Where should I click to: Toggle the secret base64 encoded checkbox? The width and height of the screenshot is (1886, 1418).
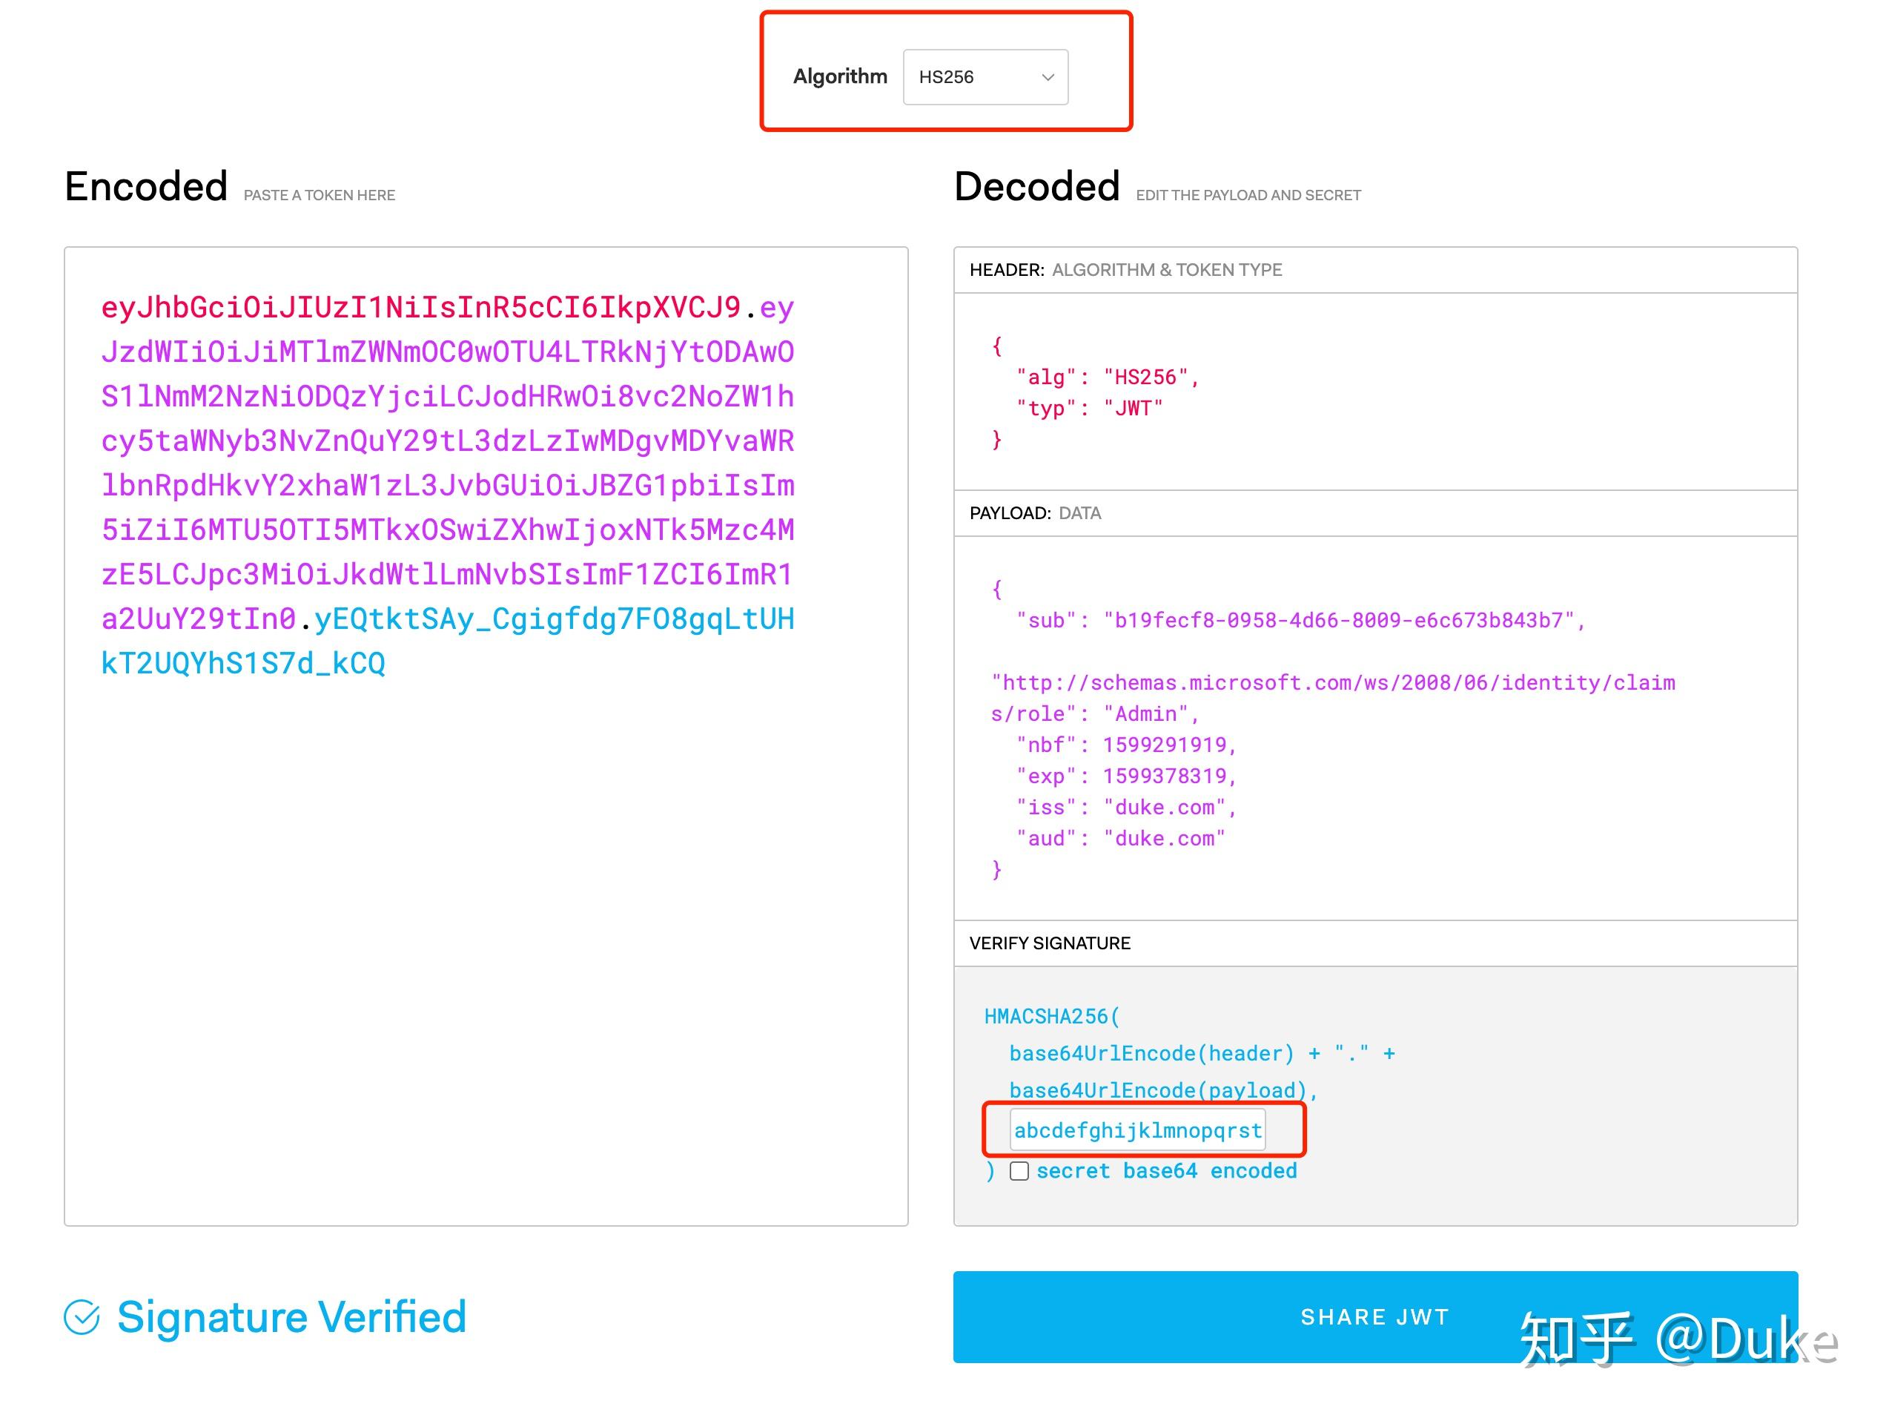[1019, 1170]
